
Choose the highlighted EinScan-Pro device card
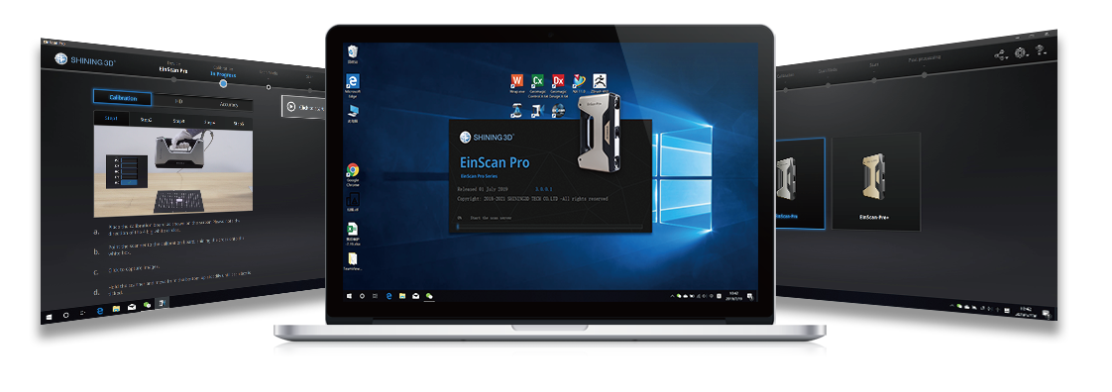pyautogui.click(x=801, y=183)
